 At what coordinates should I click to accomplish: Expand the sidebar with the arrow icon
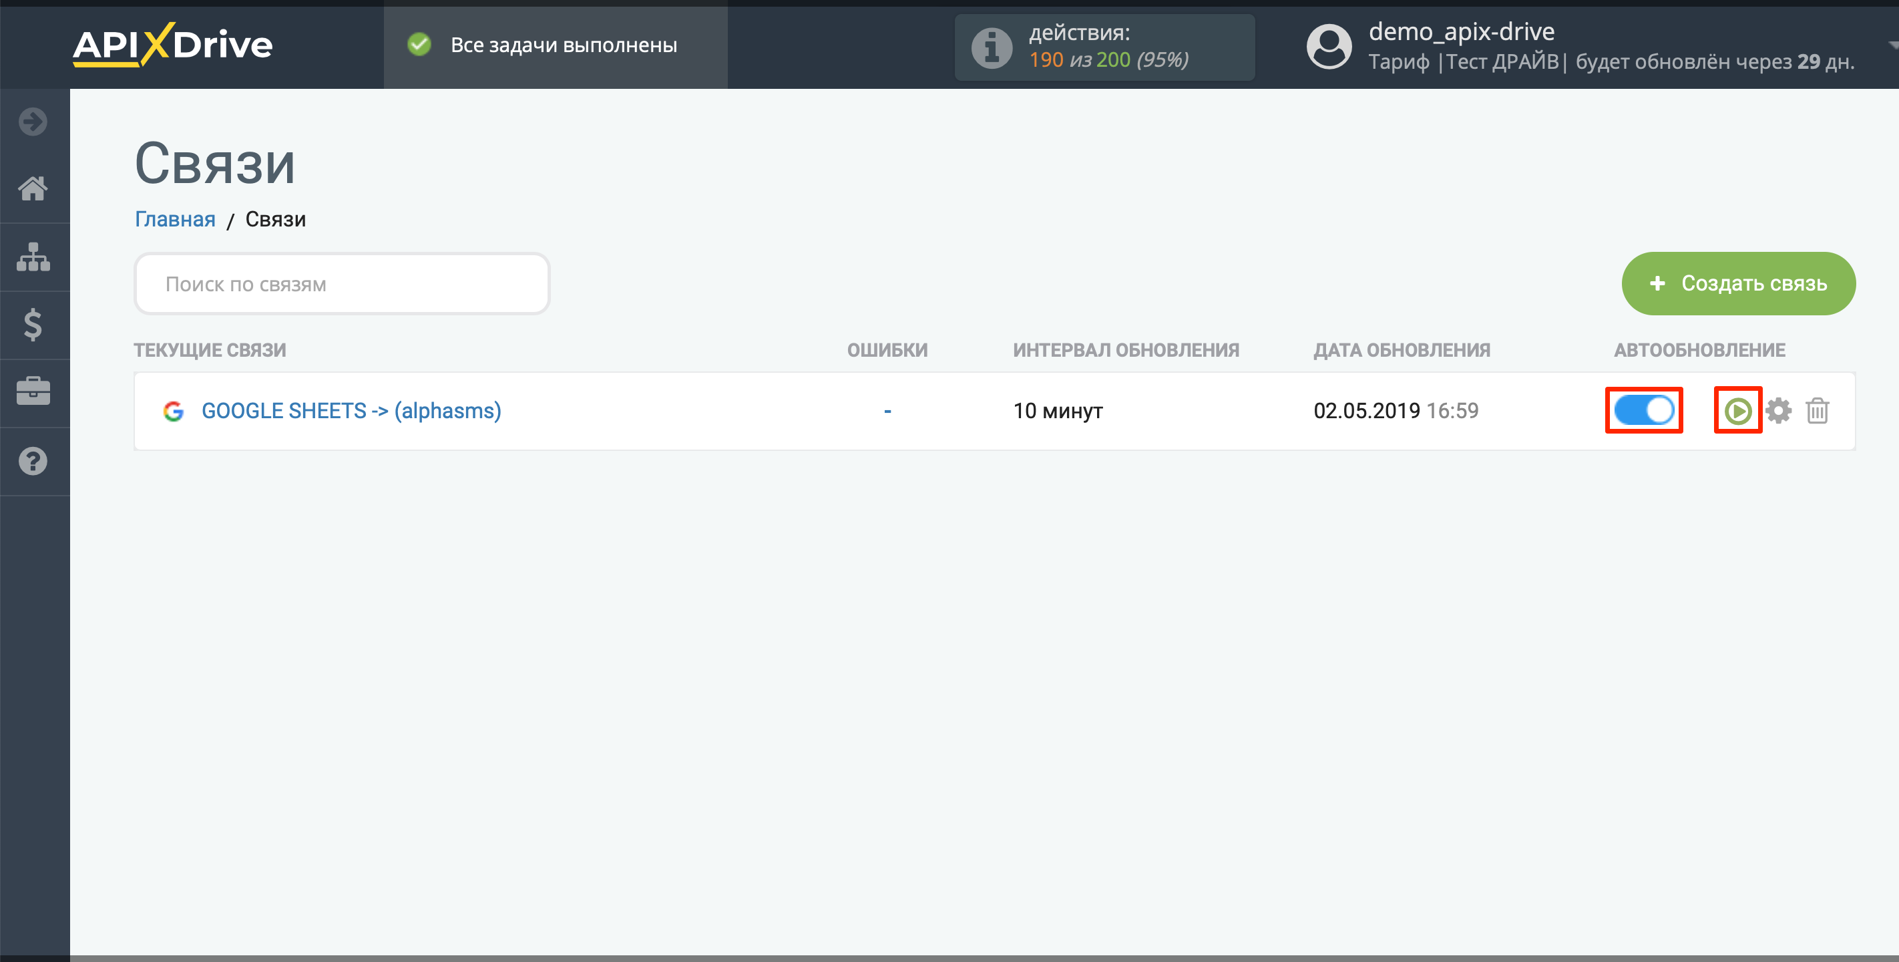(33, 122)
